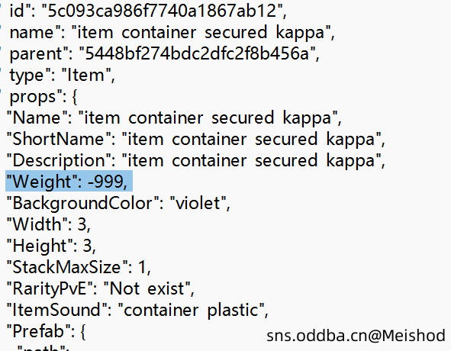Place cursor on the id value line

pos(143,11)
